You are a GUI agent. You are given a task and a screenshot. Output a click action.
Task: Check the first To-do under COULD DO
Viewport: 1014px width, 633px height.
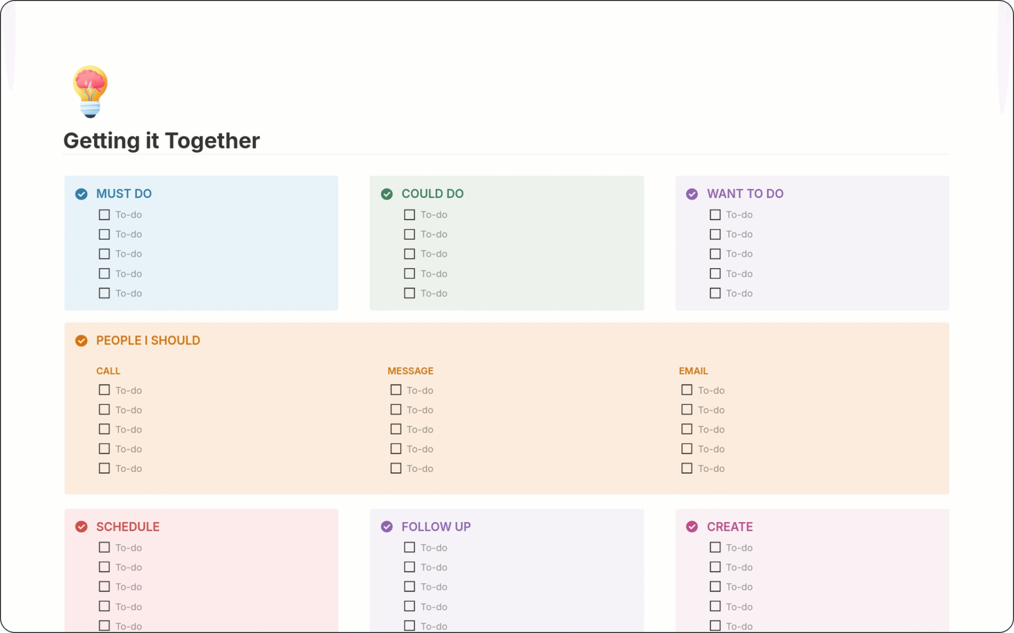(409, 215)
